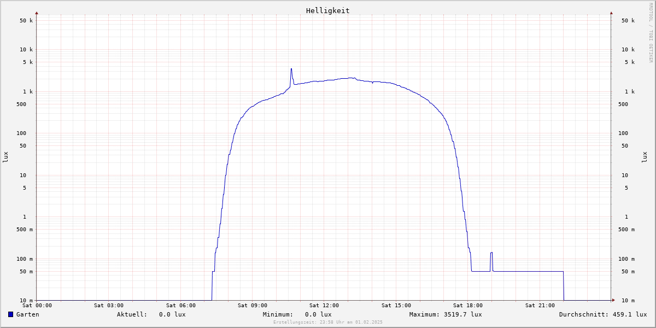Click the Maximum 3519.7 lux value

click(463, 314)
